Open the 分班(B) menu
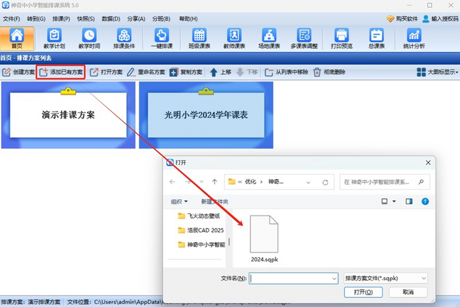This screenshot has height=307, width=460. coord(161,19)
